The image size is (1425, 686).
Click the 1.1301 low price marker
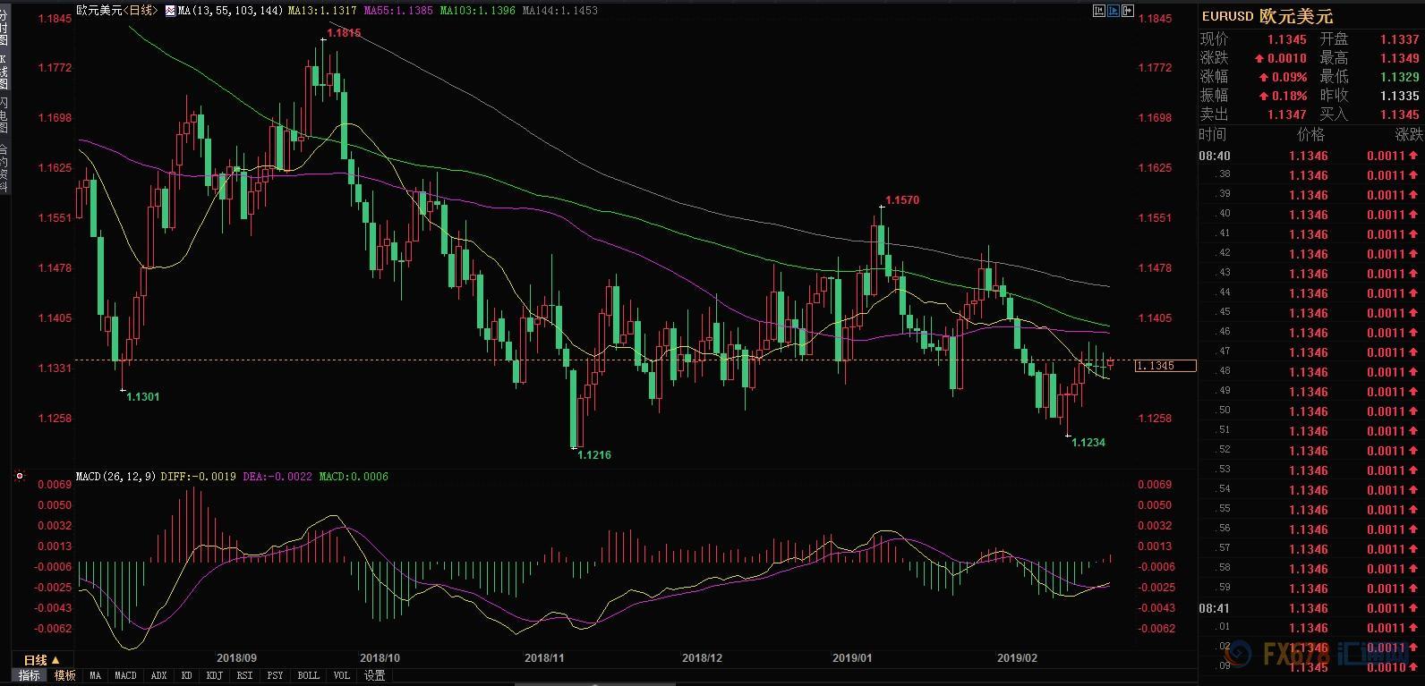click(143, 396)
